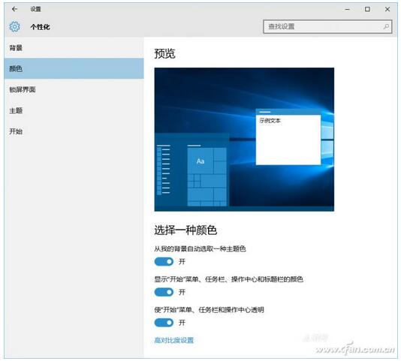This screenshot has width=401, height=361.
Task: Click the 示例文本 sample window in preview
Action: click(288, 137)
